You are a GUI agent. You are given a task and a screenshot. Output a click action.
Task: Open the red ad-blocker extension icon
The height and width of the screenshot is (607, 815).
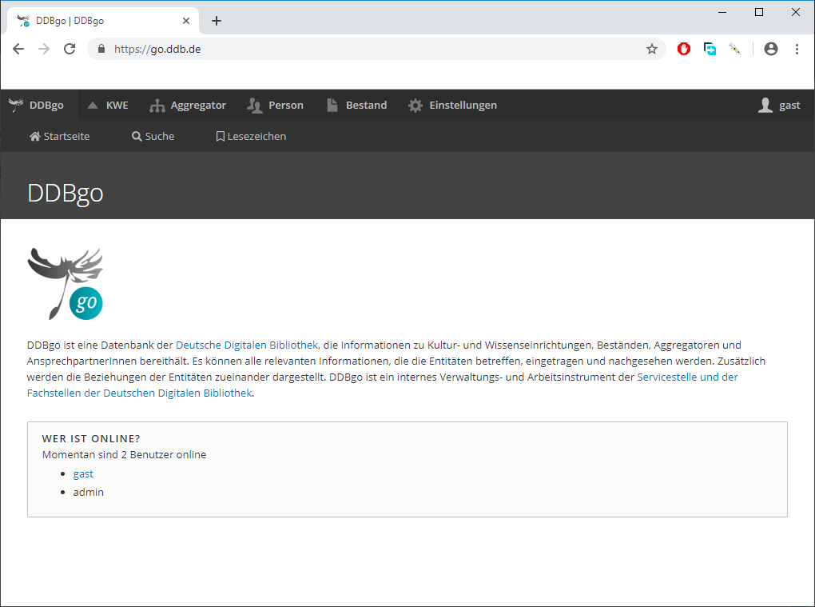(683, 49)
